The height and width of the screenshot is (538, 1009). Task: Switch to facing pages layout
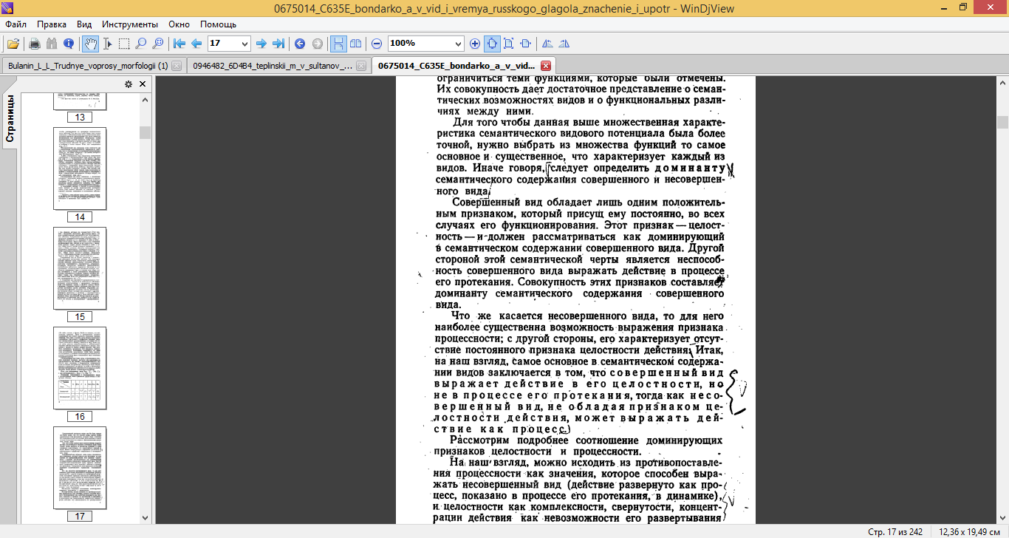(x=355, y=44)
